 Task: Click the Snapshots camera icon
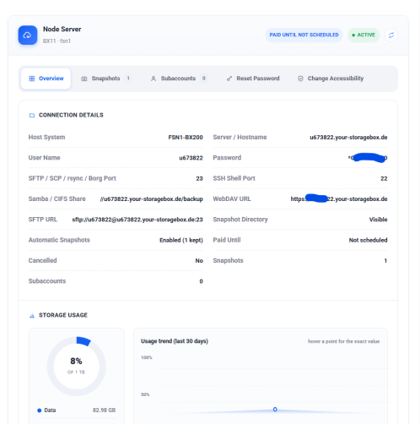coord(84,79)
